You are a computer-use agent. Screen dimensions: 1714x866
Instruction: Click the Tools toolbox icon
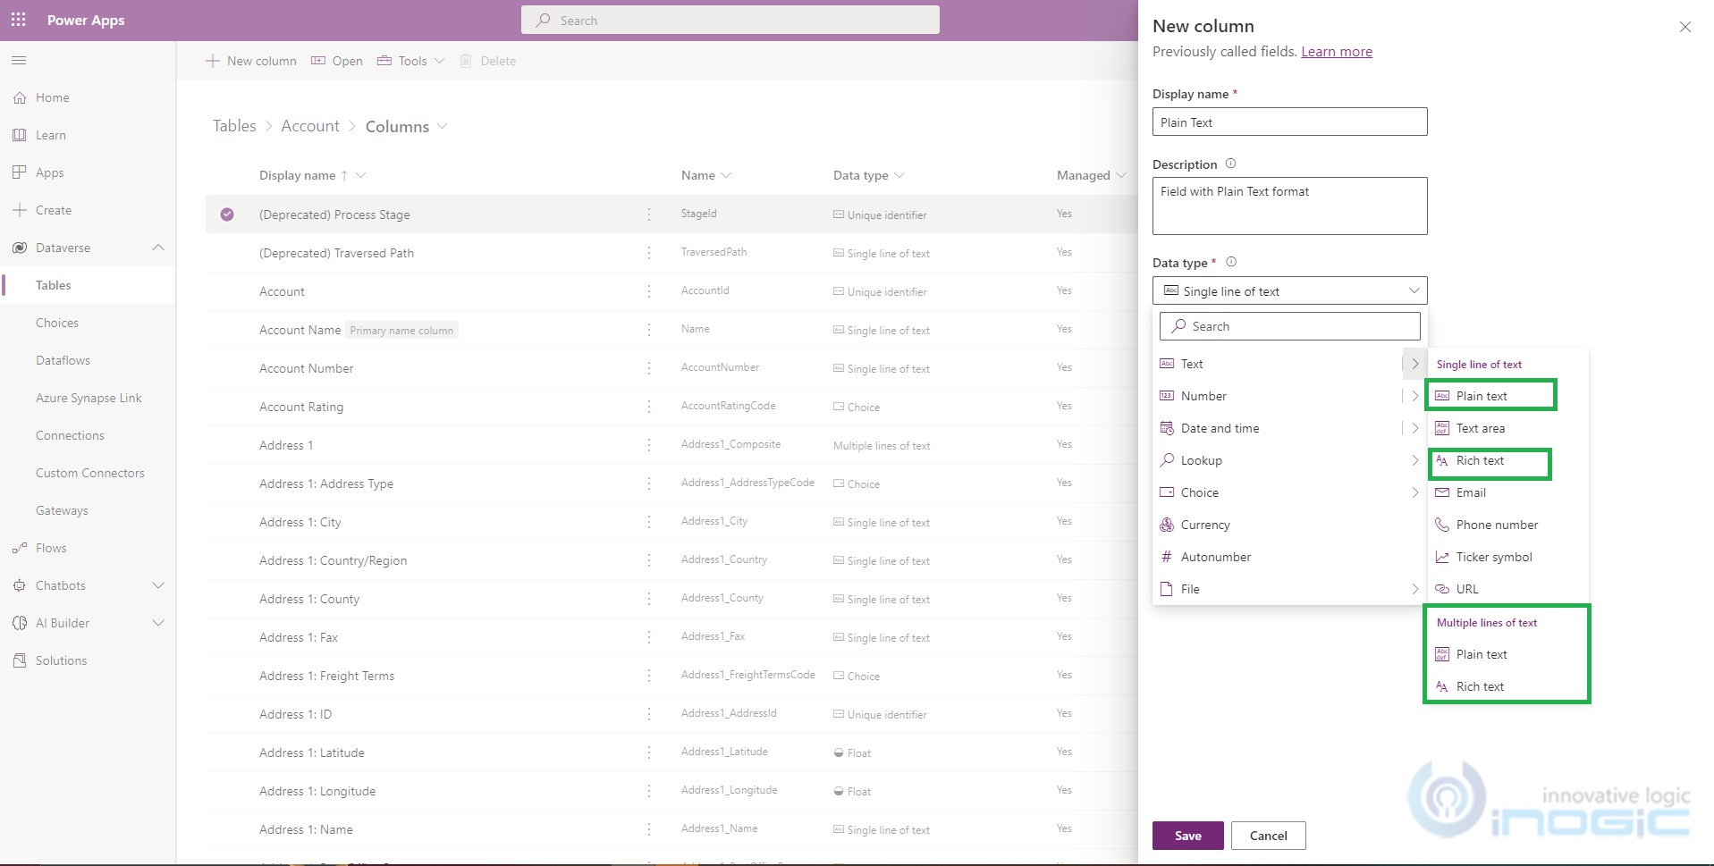coord(384,61)
